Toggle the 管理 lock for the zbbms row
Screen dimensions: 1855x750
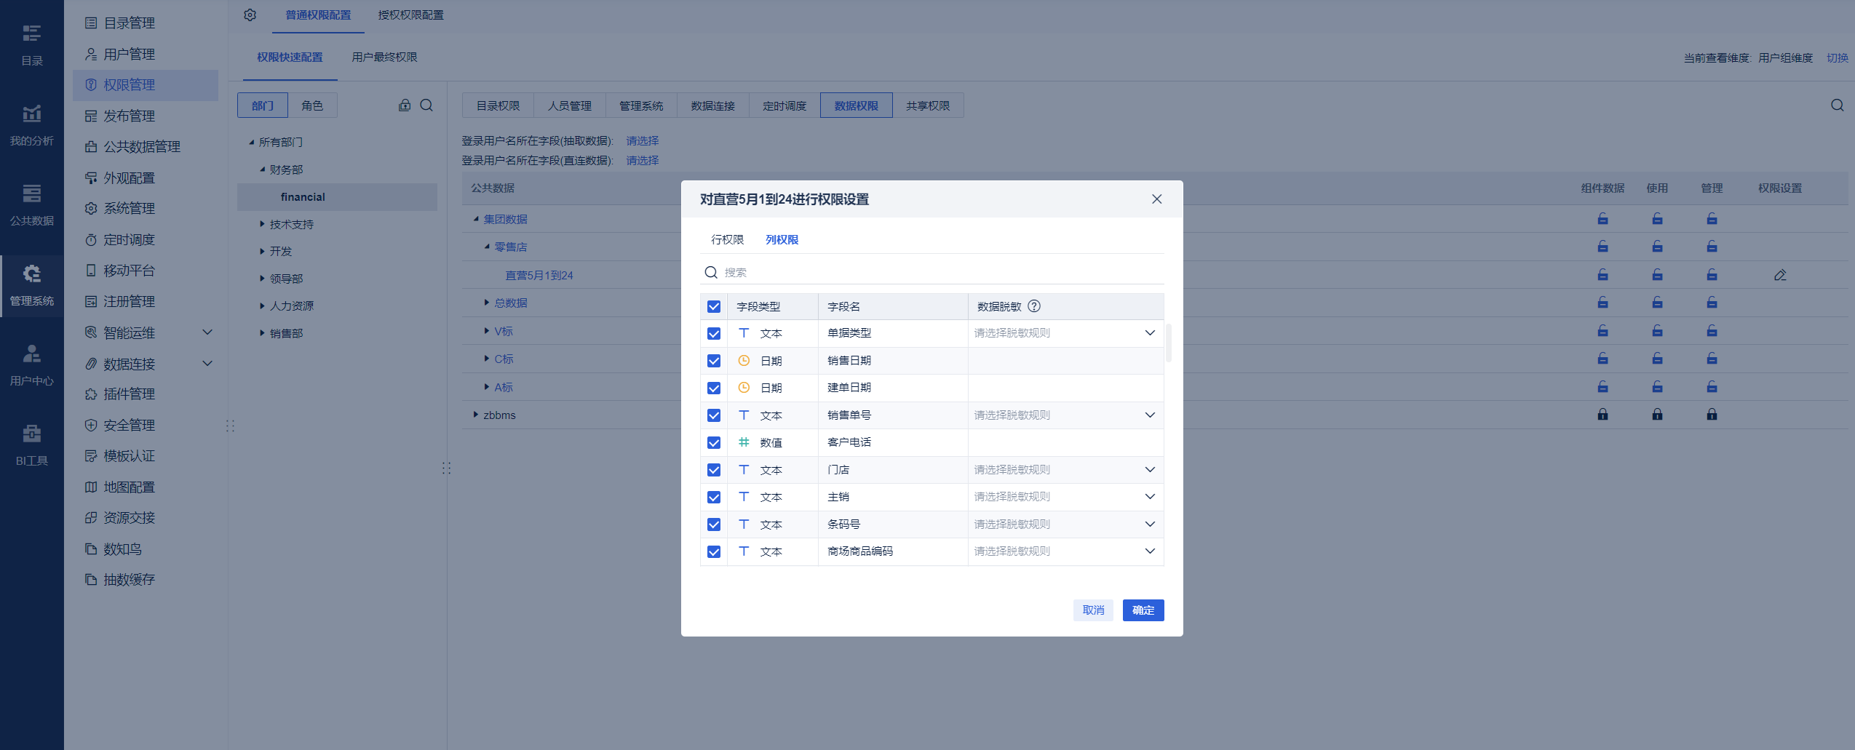point(1712,415)
